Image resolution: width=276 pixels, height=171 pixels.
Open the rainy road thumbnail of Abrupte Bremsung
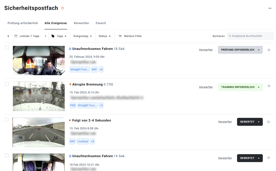tap(39, 96)
